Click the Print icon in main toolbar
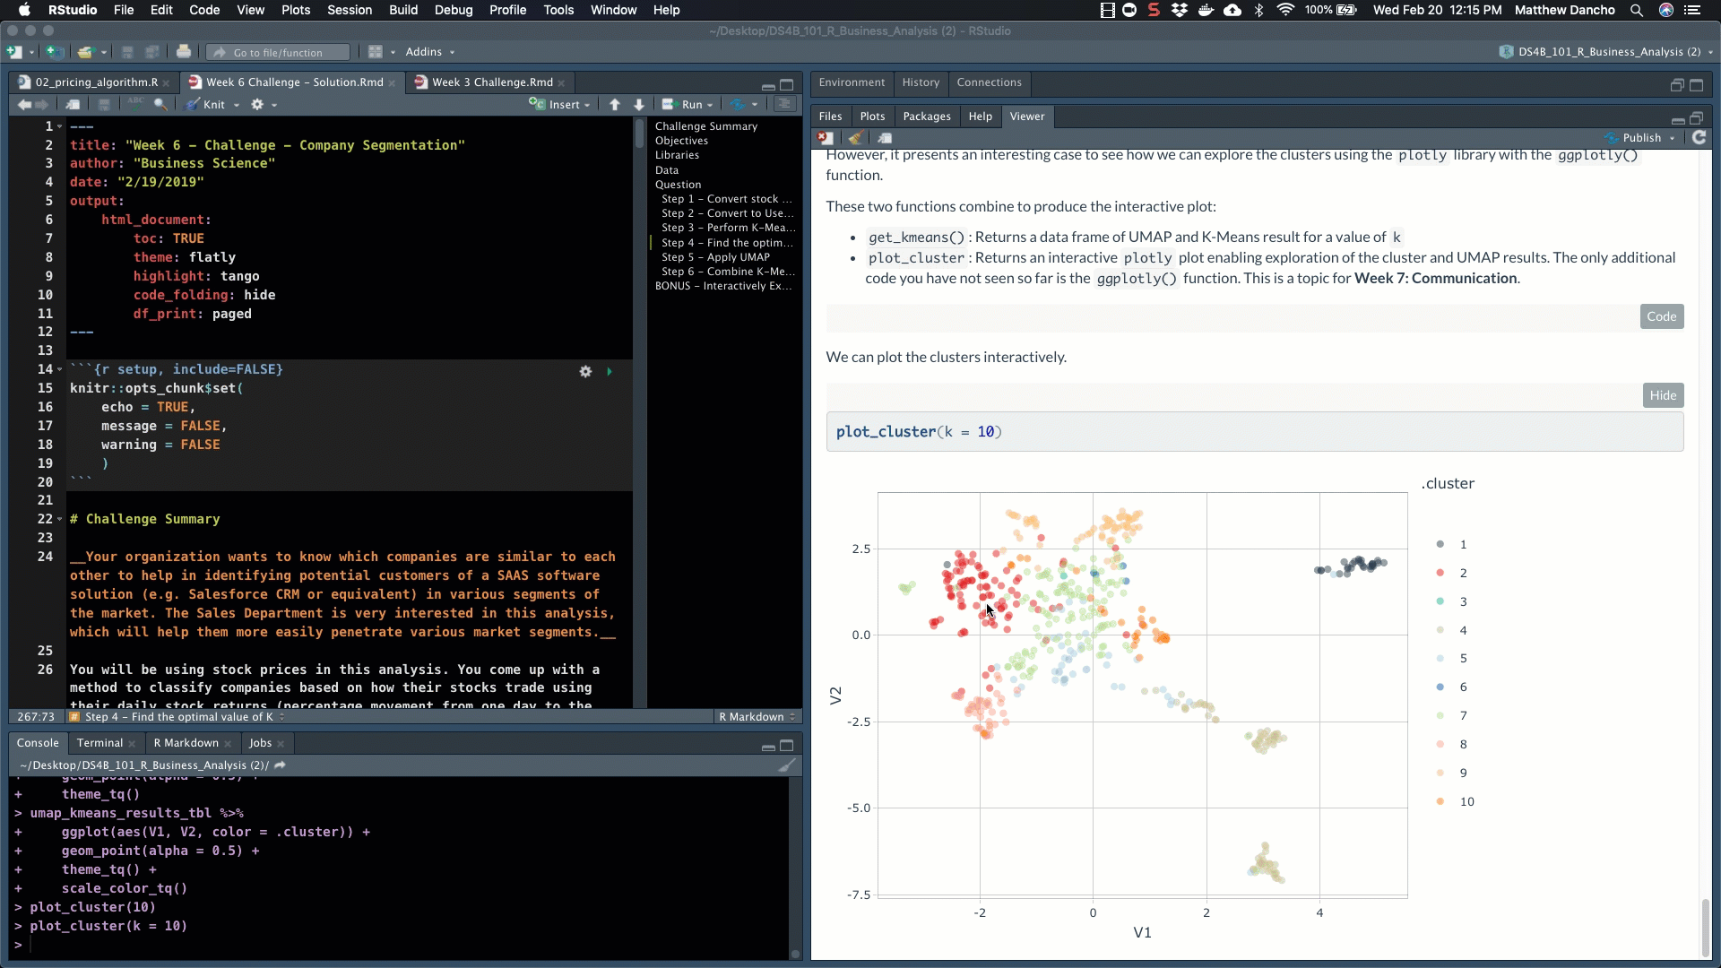Screen dimensions: 1721x968 coord(184,52)
